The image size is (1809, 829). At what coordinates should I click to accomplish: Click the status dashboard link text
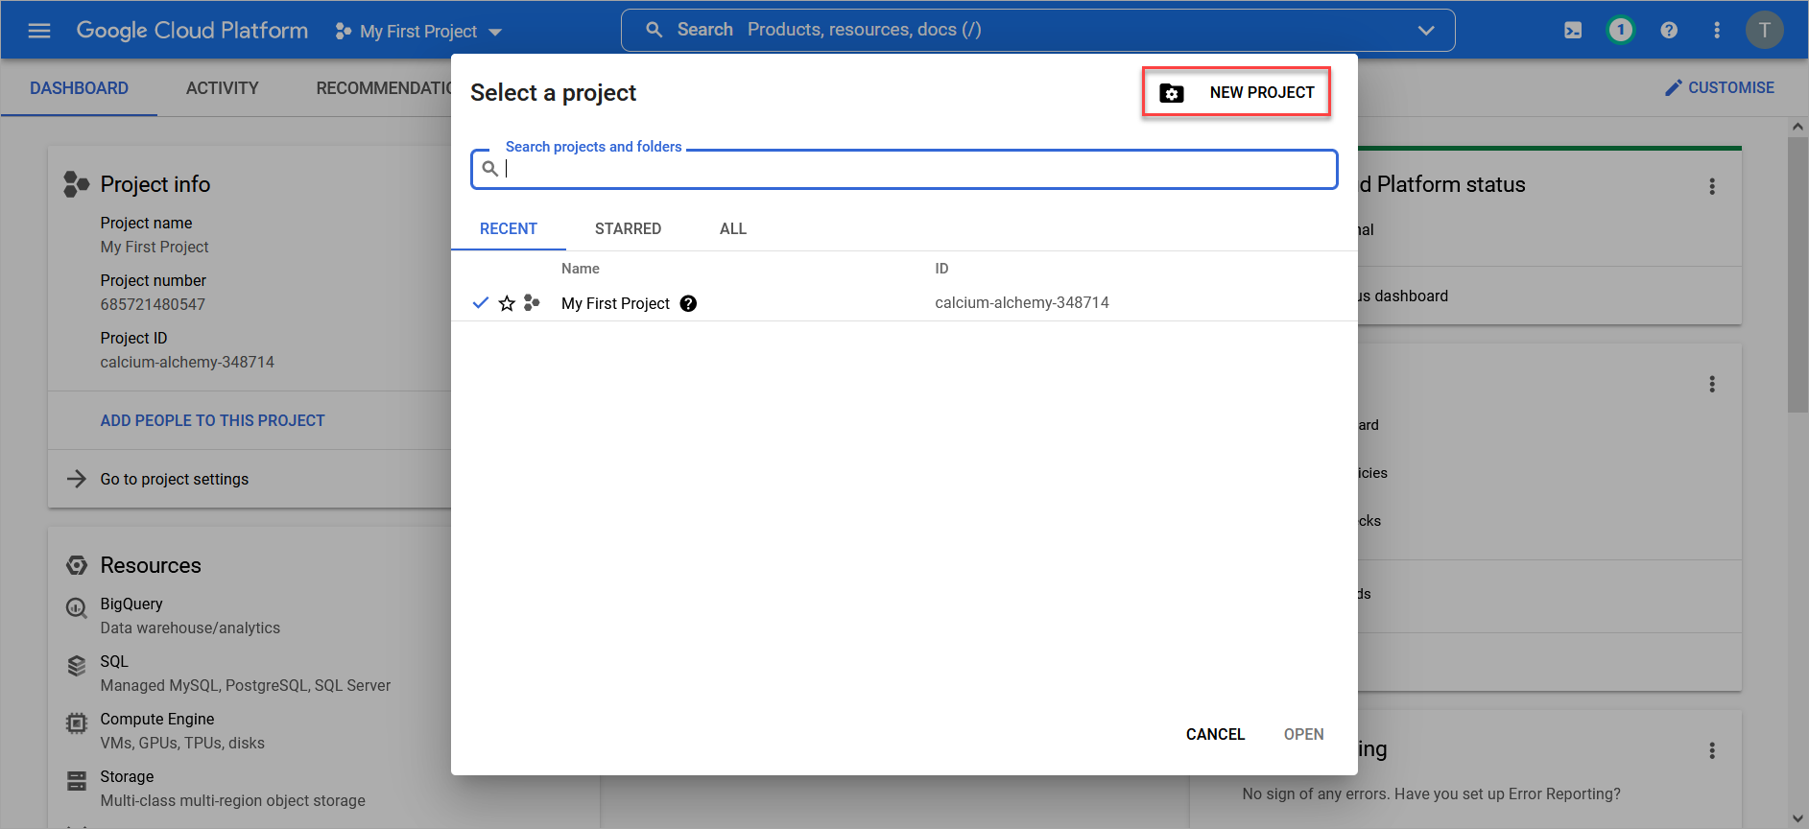[x=1402, y=296]
